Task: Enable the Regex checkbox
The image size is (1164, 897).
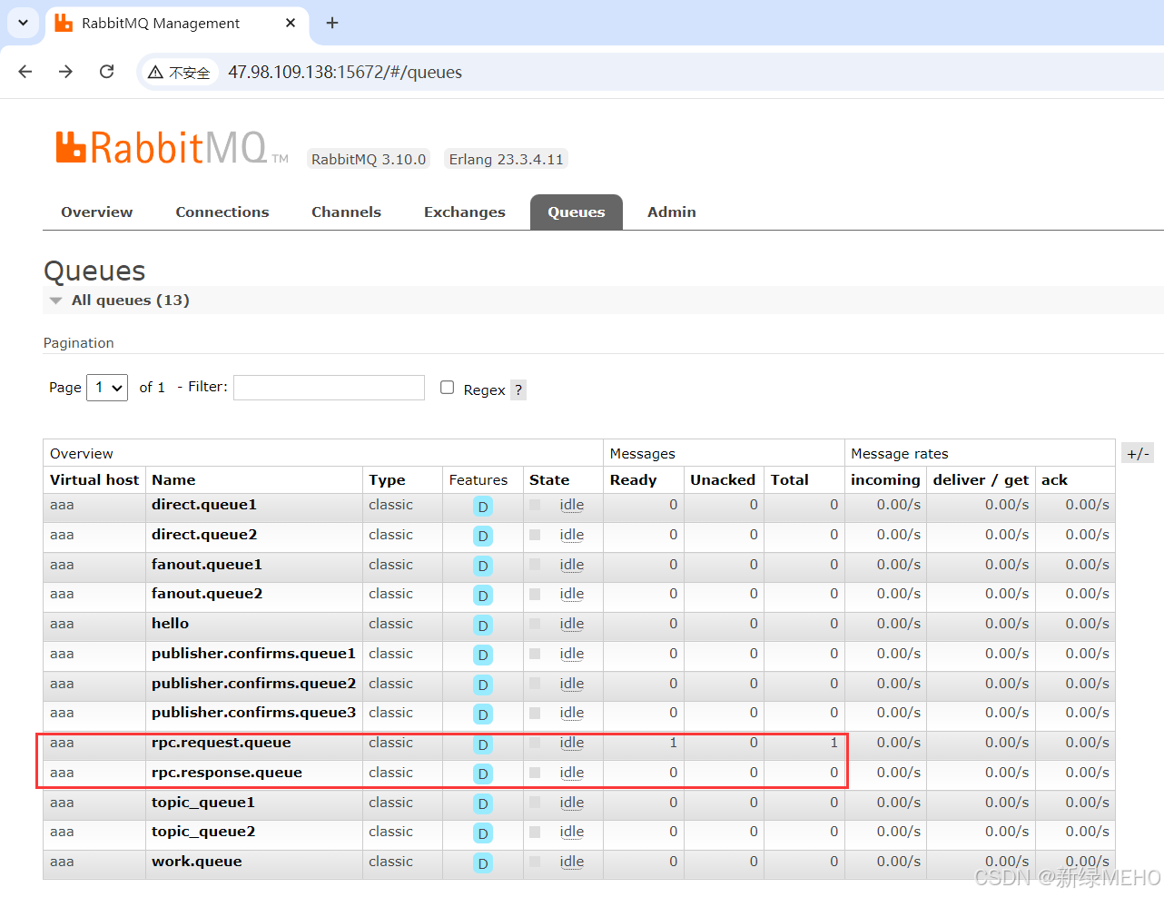Action: point(447,387)
